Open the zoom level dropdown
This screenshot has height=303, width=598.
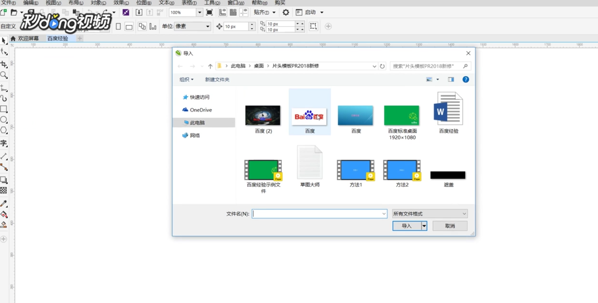pos(200,12)
